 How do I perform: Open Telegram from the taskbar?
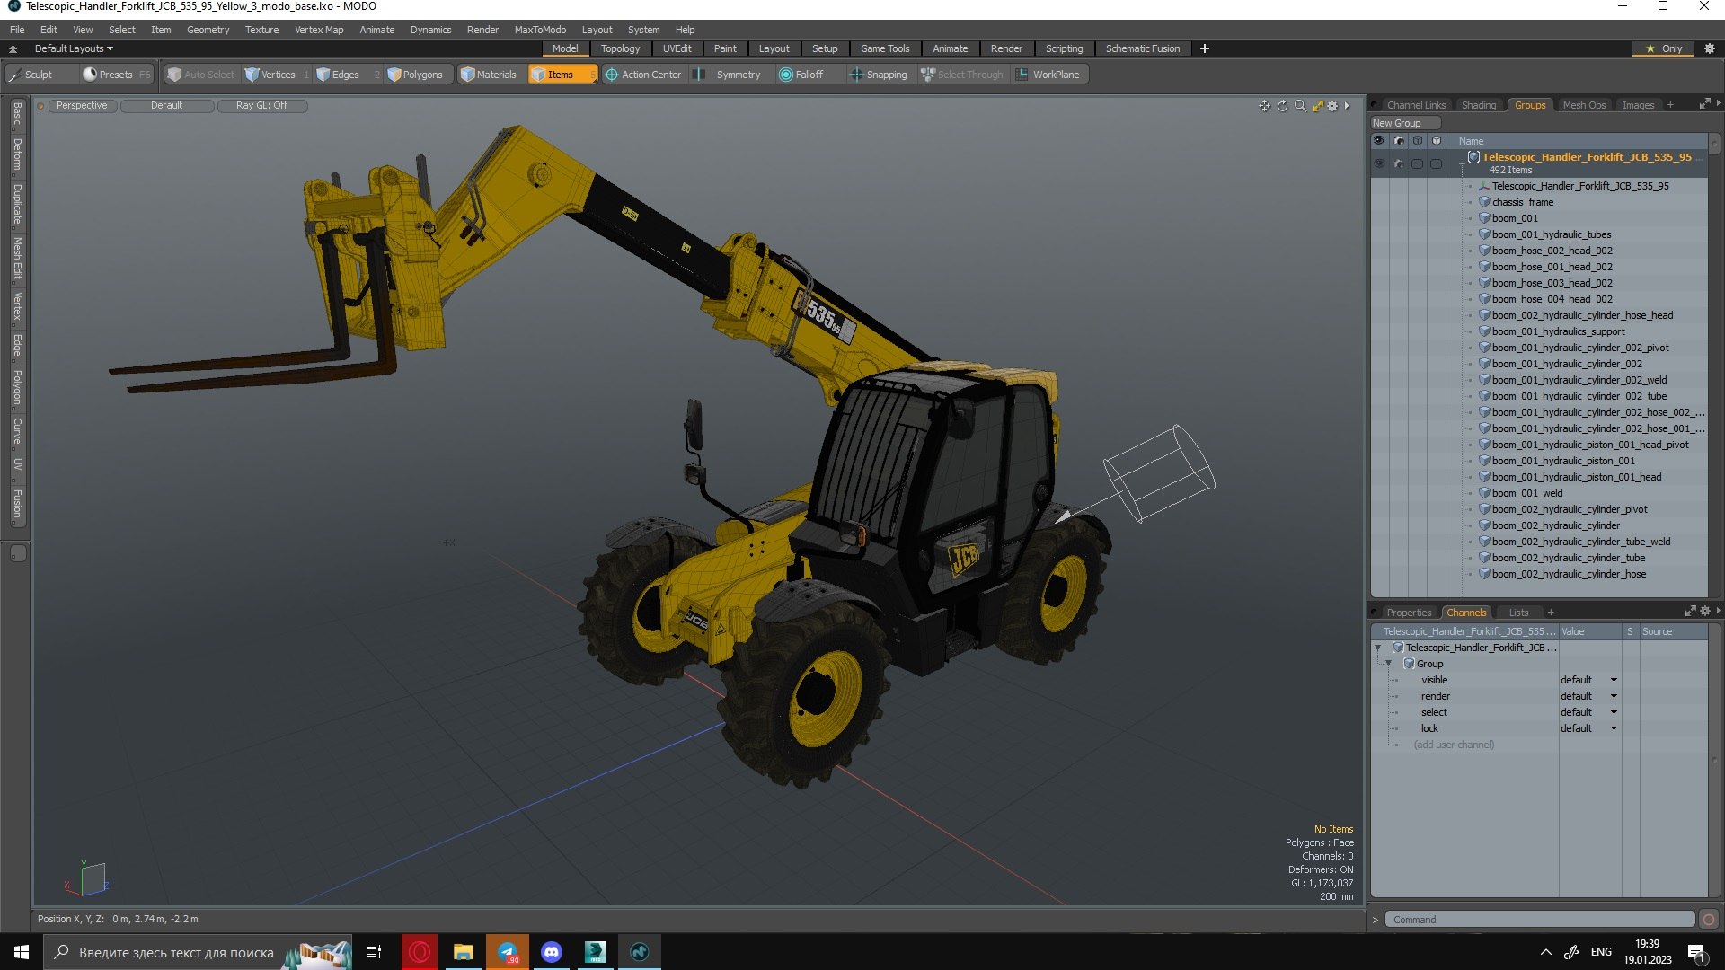(508, 952)
